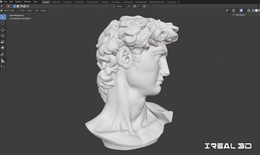Open the editor type menu

(x=2, y=6)
